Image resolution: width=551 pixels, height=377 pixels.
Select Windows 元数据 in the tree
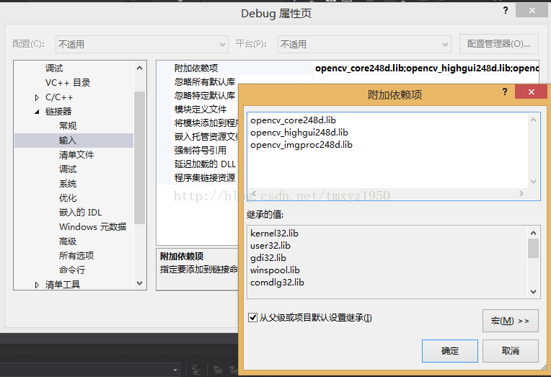[93, 227]
